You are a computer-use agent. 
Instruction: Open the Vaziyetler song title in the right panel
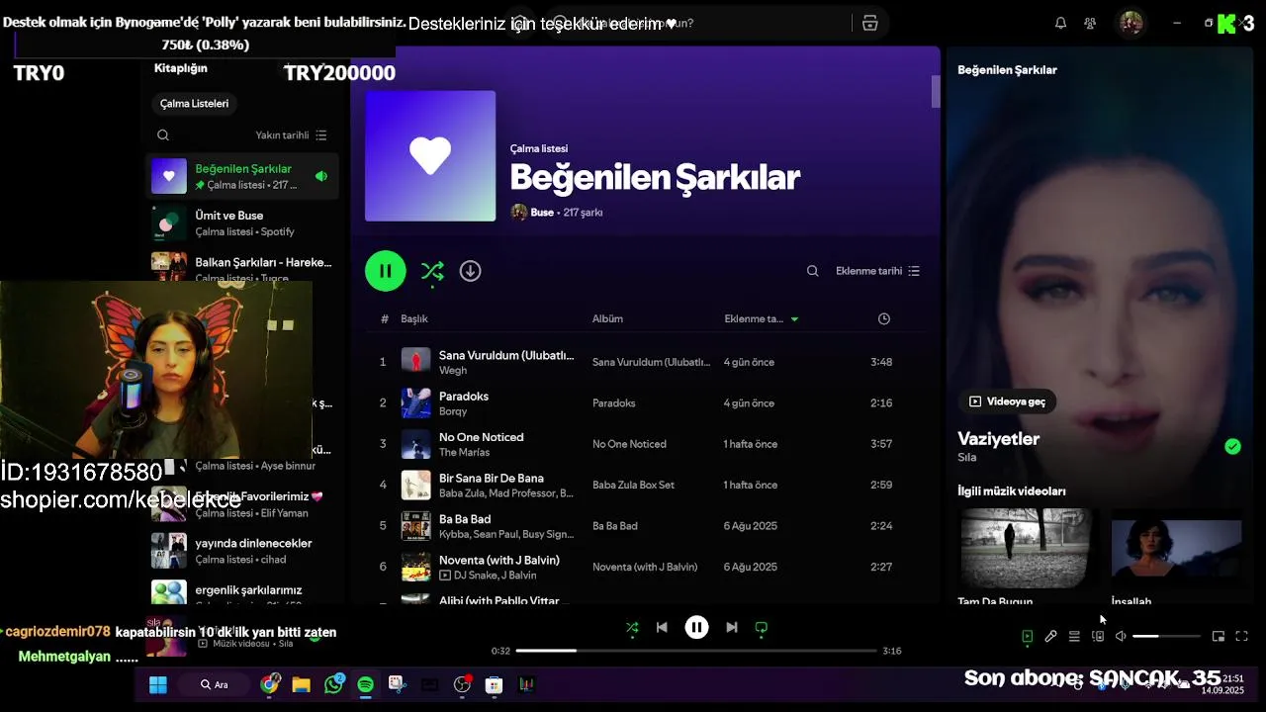click(x=998, y=439)
